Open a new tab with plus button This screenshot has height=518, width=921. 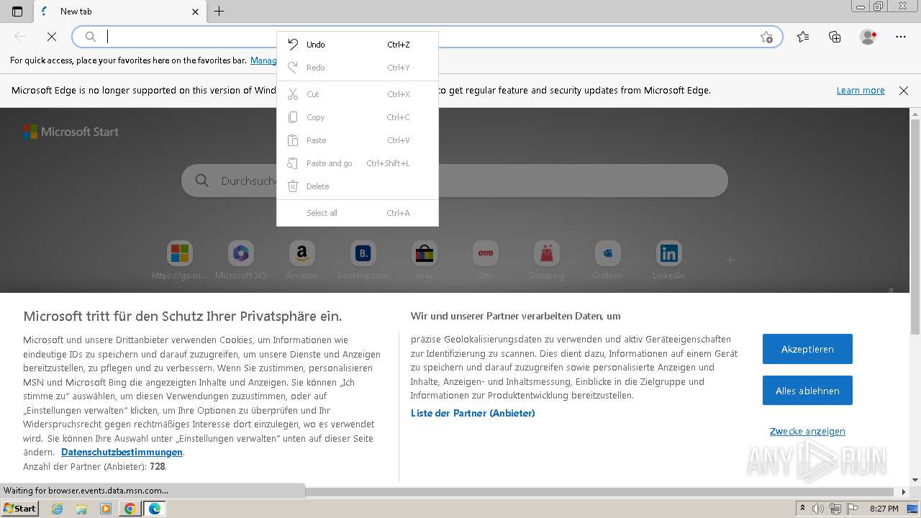pos(219,12)
